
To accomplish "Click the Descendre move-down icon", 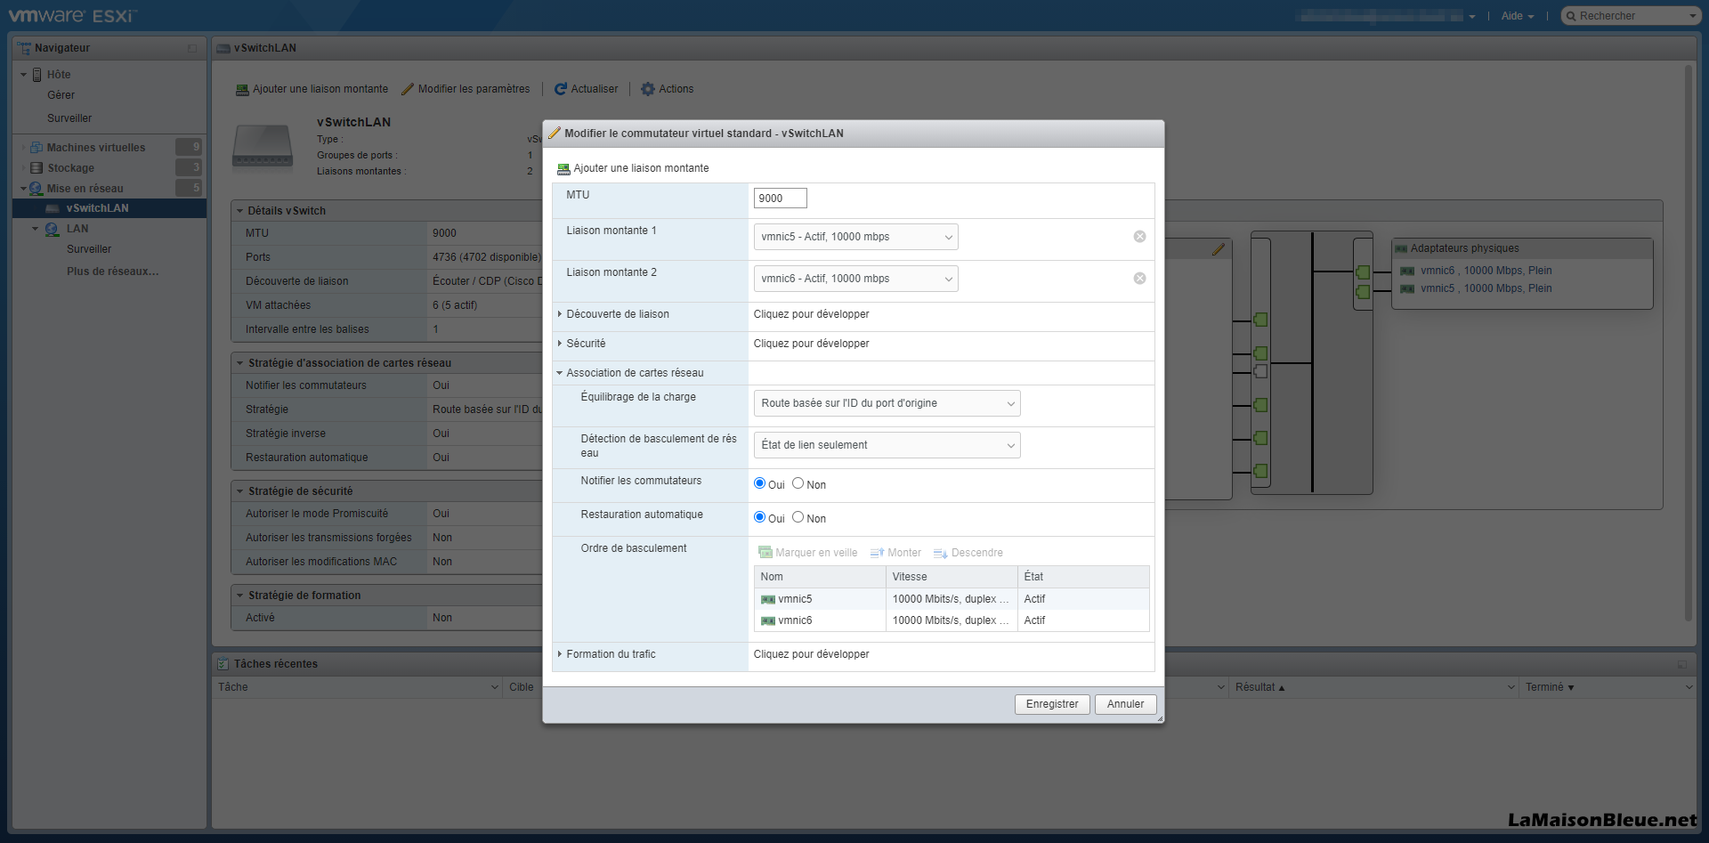I will coord(940,553).
